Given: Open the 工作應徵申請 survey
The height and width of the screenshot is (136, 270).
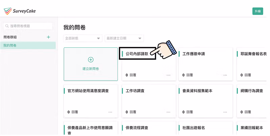Looking at the screenshot, I should pos(193,54).
